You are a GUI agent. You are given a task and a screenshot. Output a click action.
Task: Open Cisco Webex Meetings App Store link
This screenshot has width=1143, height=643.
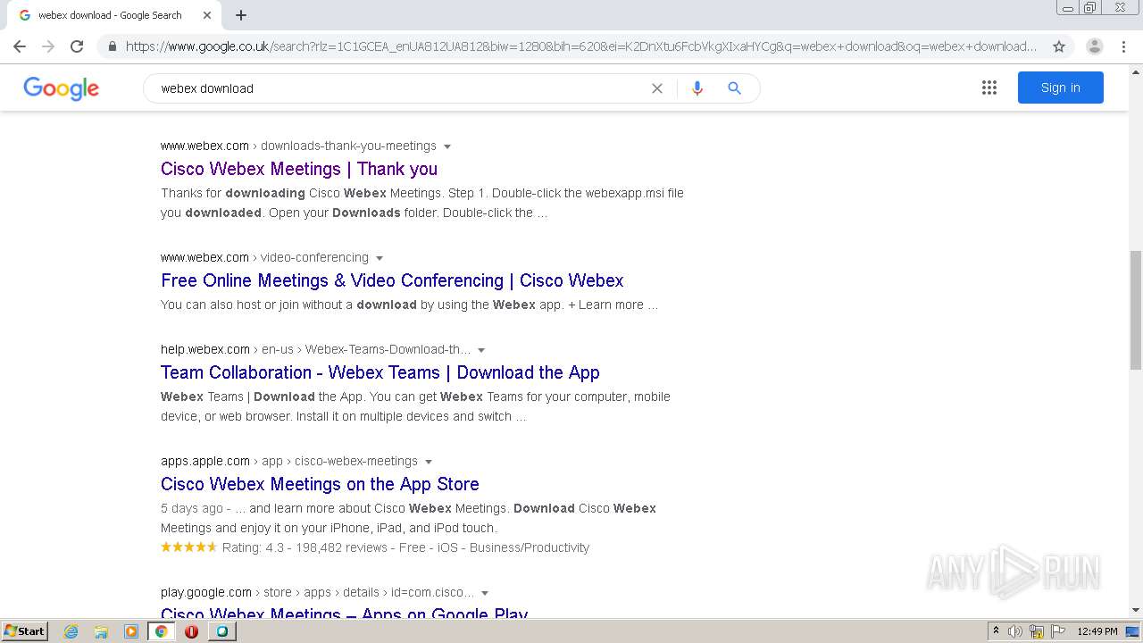(320, 484)
